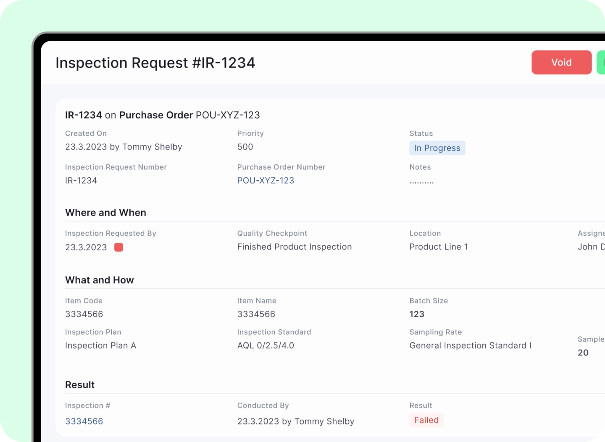Screen dimensions: 605x442
Task: Select the Sample size value 20
Action: [583, 353]
